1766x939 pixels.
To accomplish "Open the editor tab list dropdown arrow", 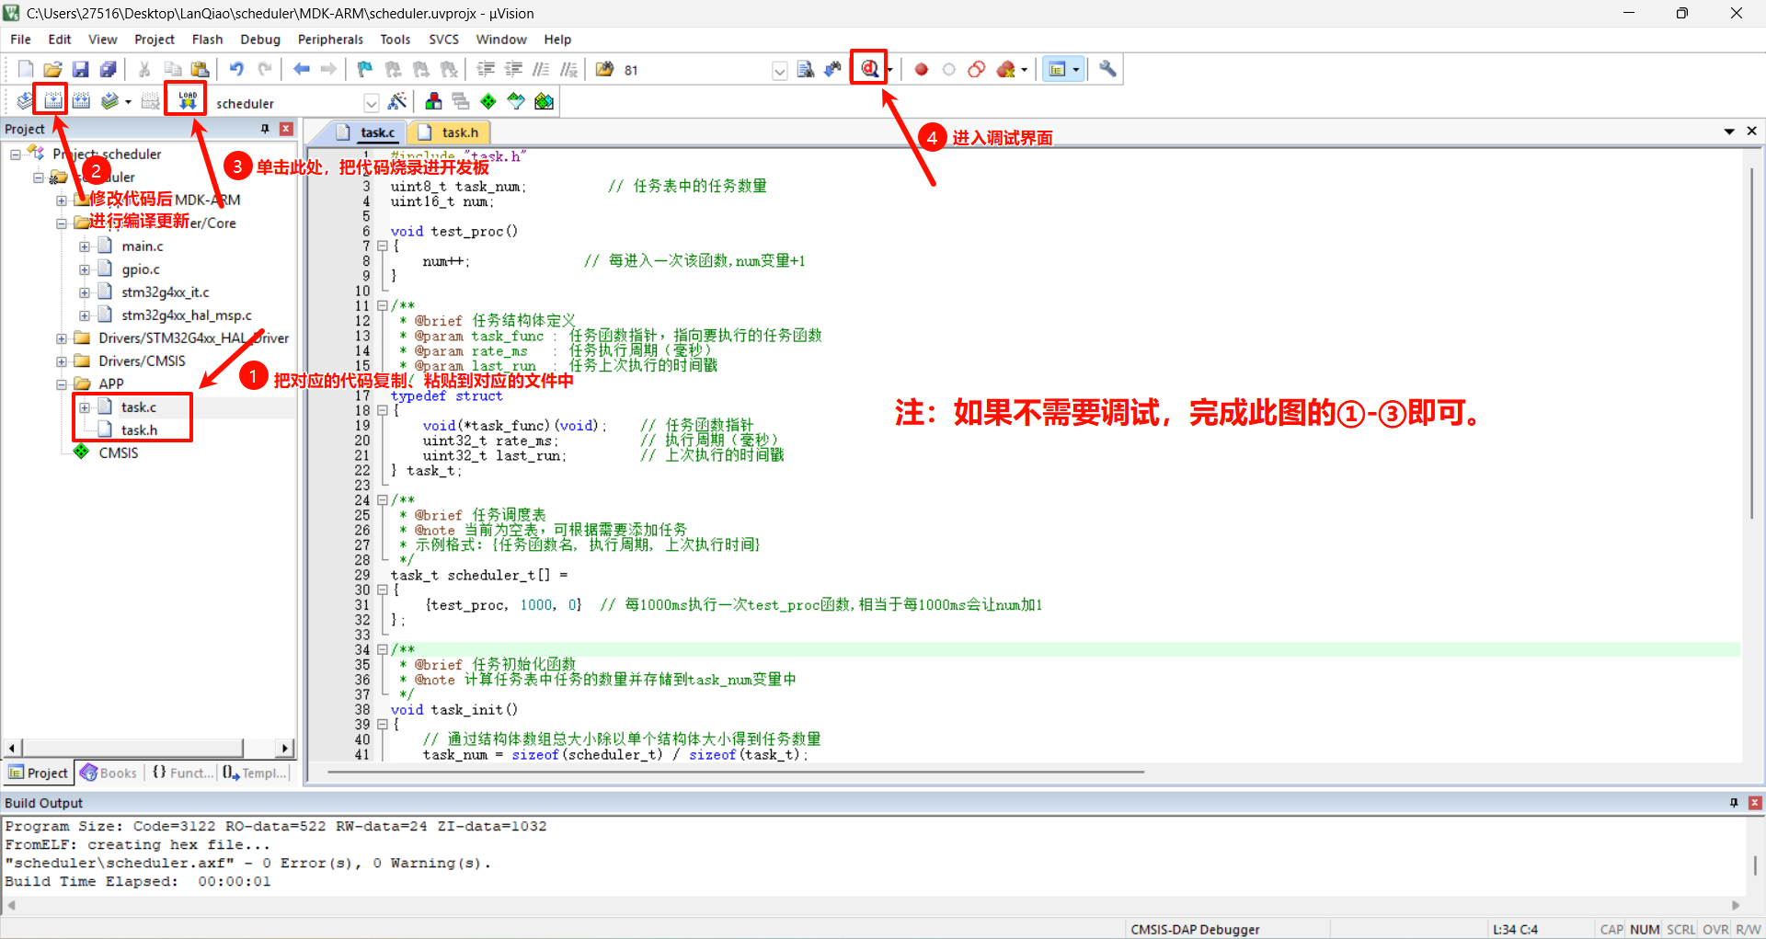I will pyautogui.click(x=1729, y=132).
